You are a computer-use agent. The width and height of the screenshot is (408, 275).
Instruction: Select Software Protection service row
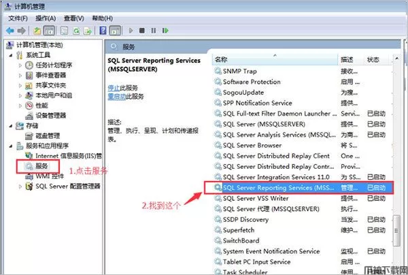(303, 82)
